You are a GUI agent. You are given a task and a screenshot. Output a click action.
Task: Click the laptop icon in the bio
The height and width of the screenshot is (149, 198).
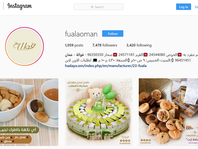point(95,60)
